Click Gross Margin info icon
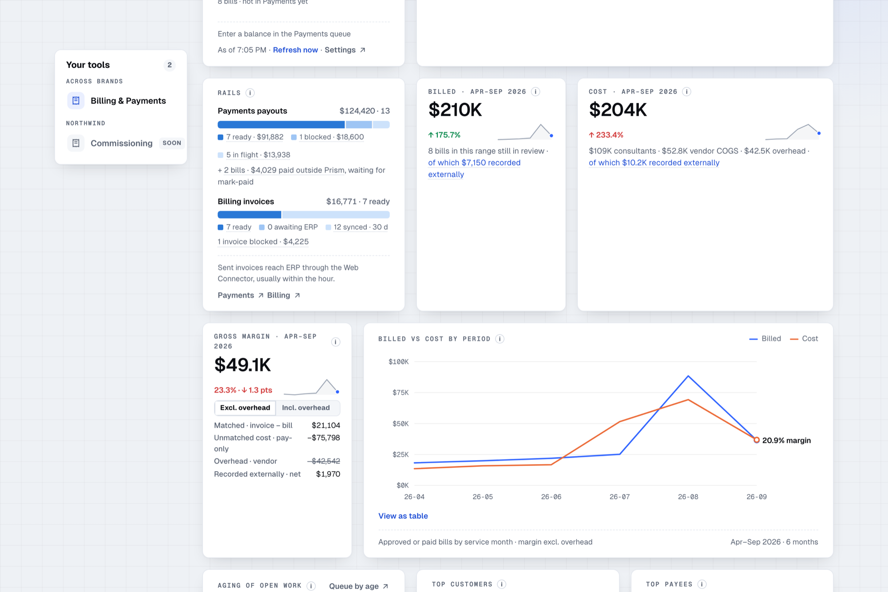Screen dimensions: 888x592 pos(336,342)
